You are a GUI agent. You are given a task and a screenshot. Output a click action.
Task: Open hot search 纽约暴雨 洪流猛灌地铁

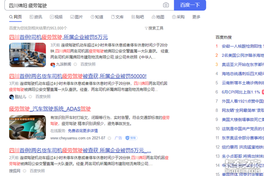coord(242,147)
